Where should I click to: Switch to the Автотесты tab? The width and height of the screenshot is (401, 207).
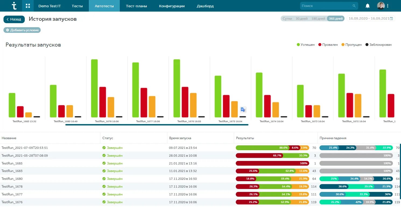click(x=104, y=6)
